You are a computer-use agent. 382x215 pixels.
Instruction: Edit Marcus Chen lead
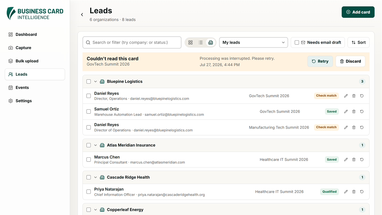(346, 159)
